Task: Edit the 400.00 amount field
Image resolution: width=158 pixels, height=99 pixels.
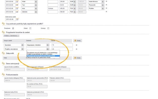Action: coord(64,8)
